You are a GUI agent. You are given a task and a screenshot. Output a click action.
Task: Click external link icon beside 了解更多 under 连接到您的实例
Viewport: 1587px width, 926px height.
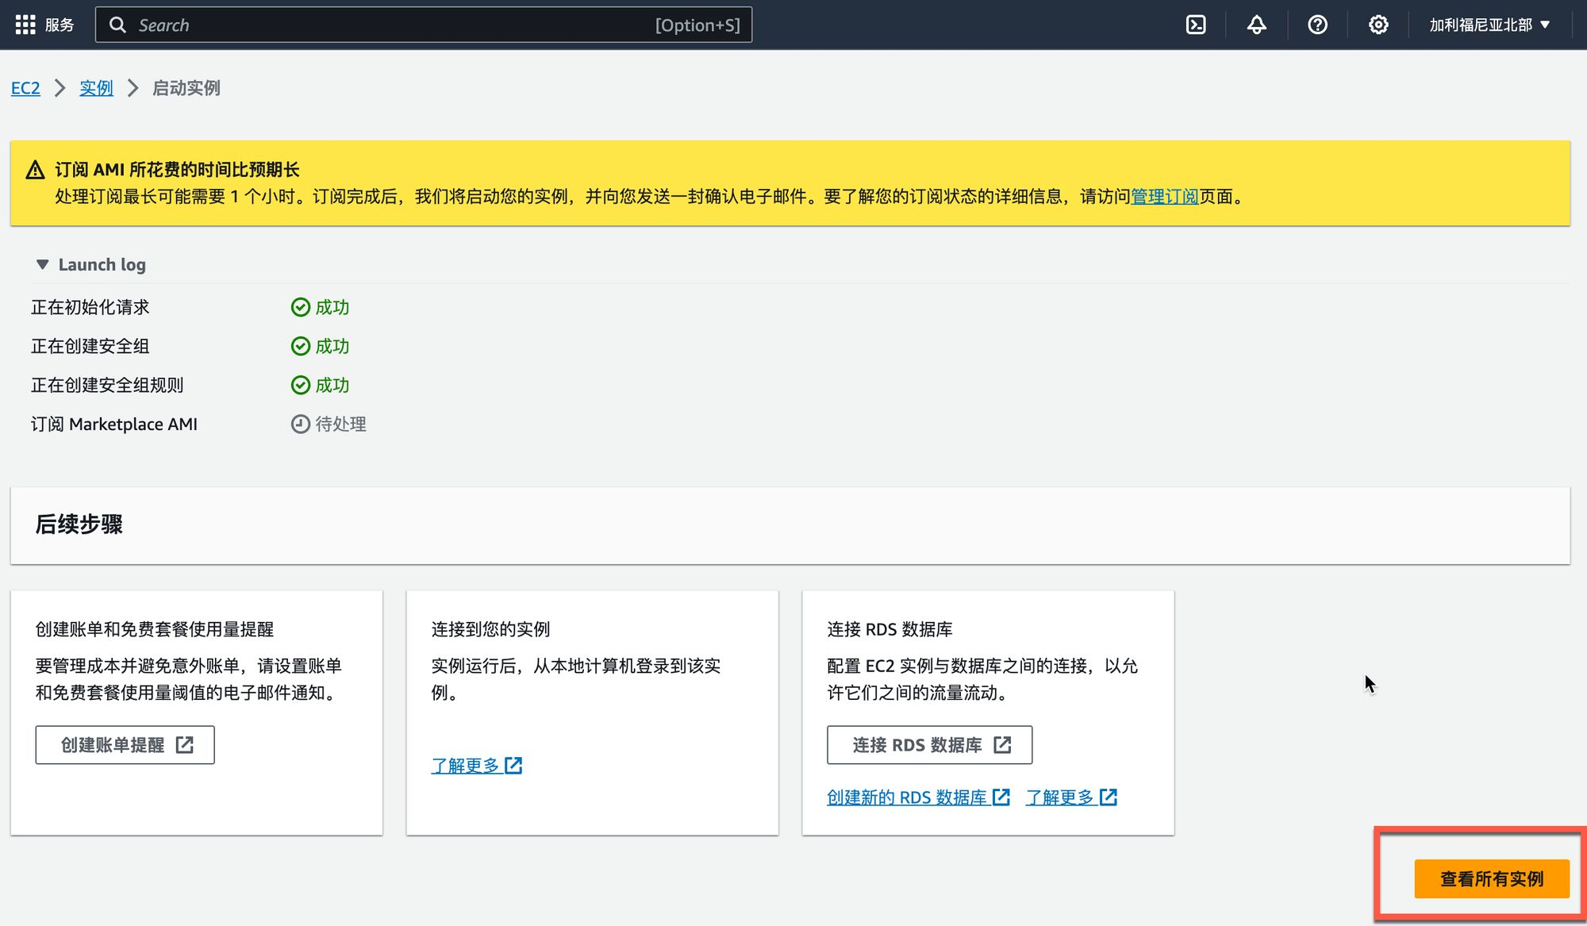[x=513, y=766]
